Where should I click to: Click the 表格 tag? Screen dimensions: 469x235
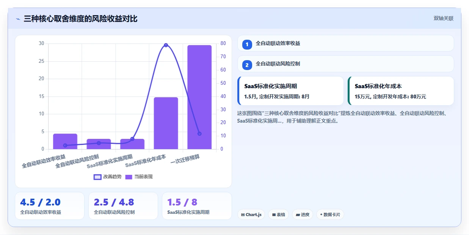click(278, 215)
